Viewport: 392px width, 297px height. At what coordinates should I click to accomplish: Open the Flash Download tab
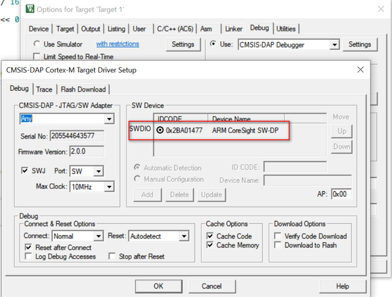tap(83, 90)
